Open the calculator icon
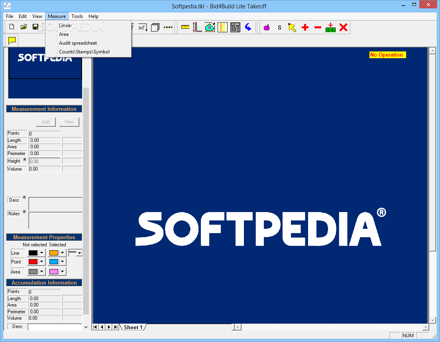The image size is (440, 342). click(x=235, y=27)
